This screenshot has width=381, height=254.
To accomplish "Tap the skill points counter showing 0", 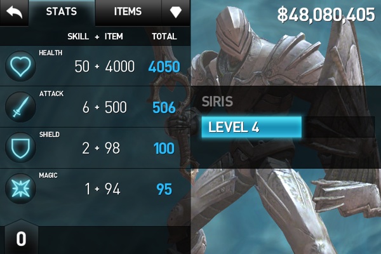I will click(21, 238).
